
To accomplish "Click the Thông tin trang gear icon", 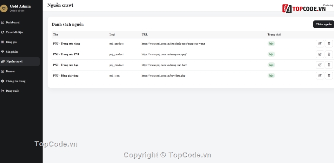I will coord(2,81).
